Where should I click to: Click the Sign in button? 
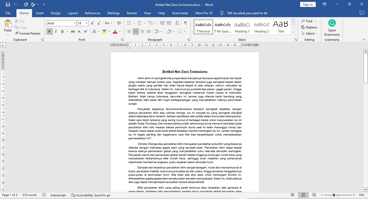308,5
